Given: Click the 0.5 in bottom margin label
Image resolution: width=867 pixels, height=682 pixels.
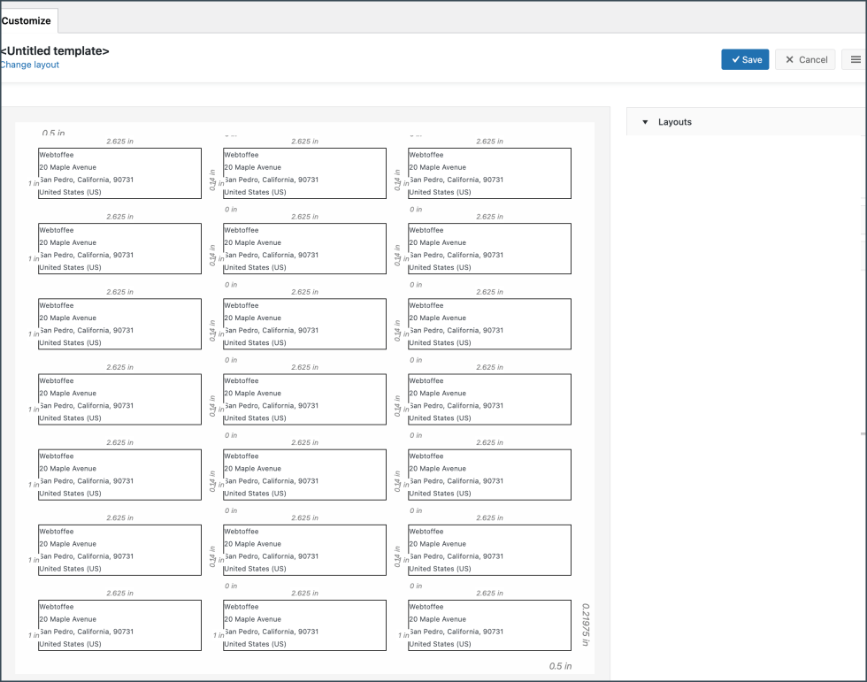Looking at the screenshot, I should click(560, 666).
